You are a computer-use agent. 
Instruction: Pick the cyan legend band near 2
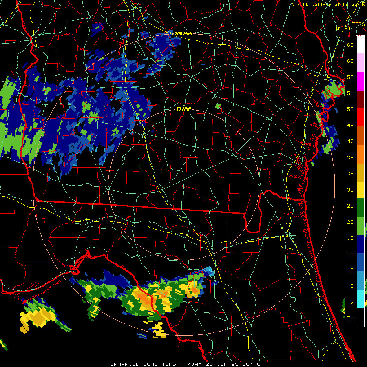click(x=360, y=299)
